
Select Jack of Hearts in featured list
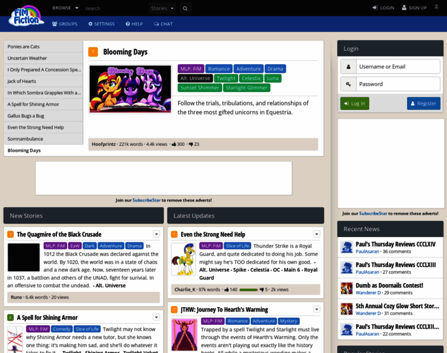[x=44, y=81]
